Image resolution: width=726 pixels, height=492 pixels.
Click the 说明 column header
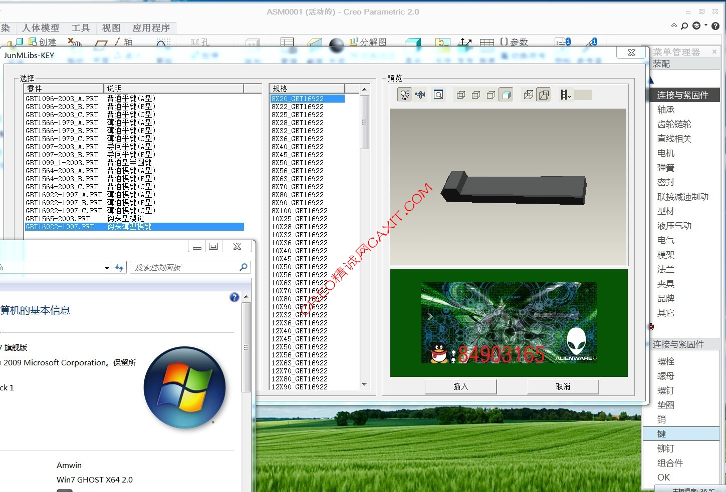click(x=173, y=89)
